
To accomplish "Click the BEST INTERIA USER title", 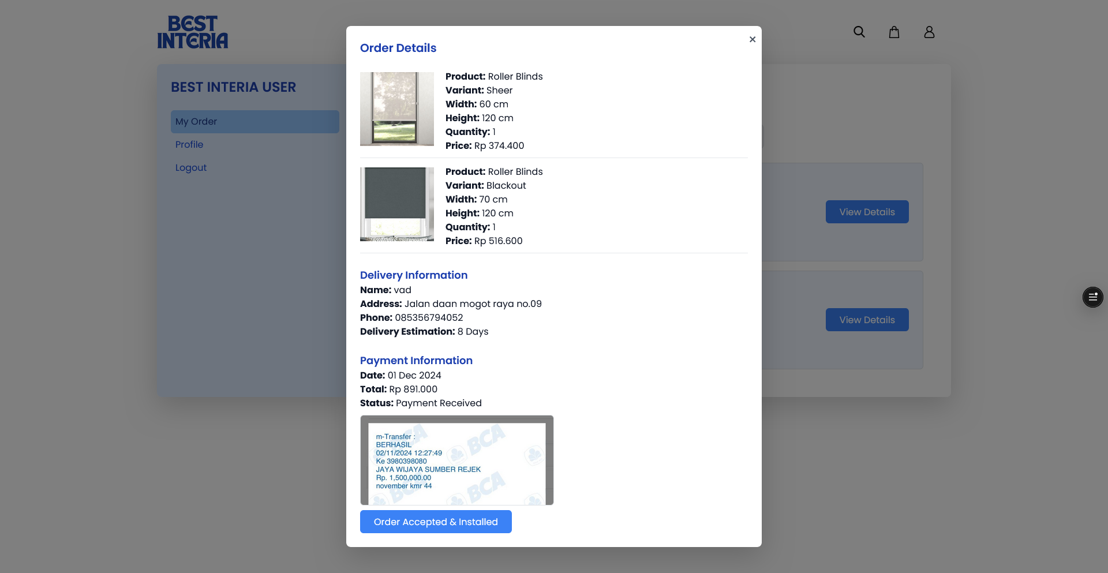I will click(233, 87).
